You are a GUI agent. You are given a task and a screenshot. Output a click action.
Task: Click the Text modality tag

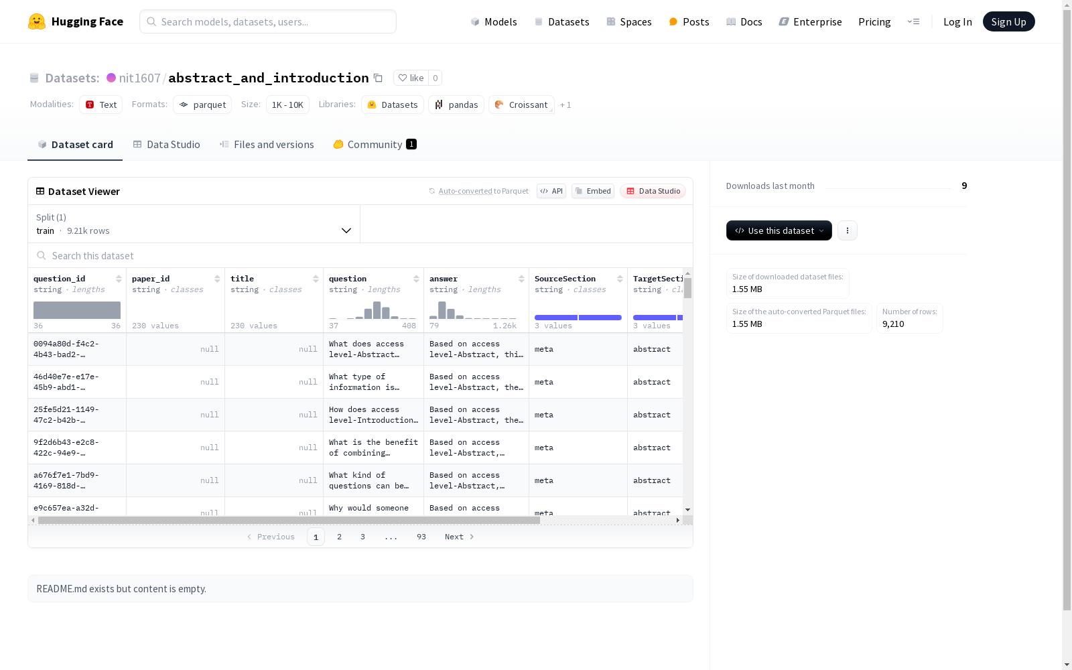coord(101,105)
